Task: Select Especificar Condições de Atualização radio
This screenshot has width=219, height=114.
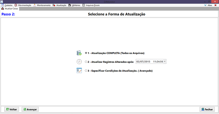Action: [x=86, y=71]
